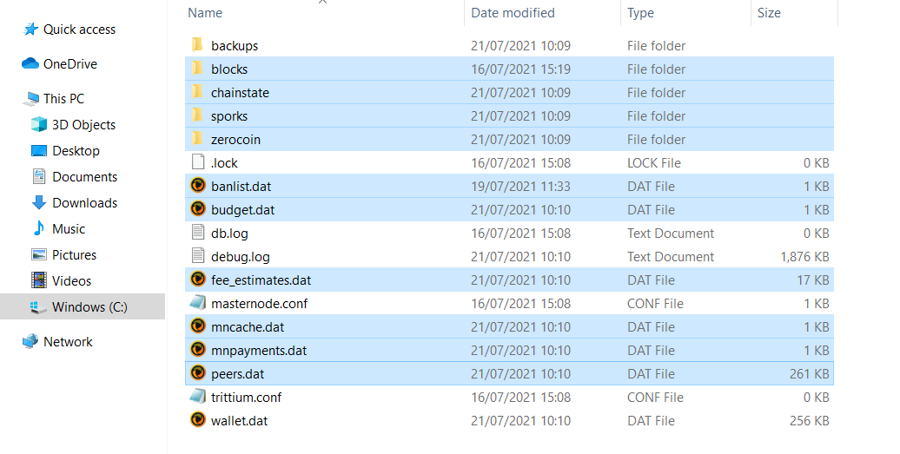
Task: Sort by Size column header
Action: (x=769, y=13)
